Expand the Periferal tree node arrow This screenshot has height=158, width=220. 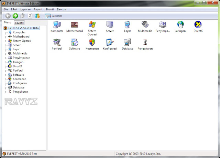[6, 71]
